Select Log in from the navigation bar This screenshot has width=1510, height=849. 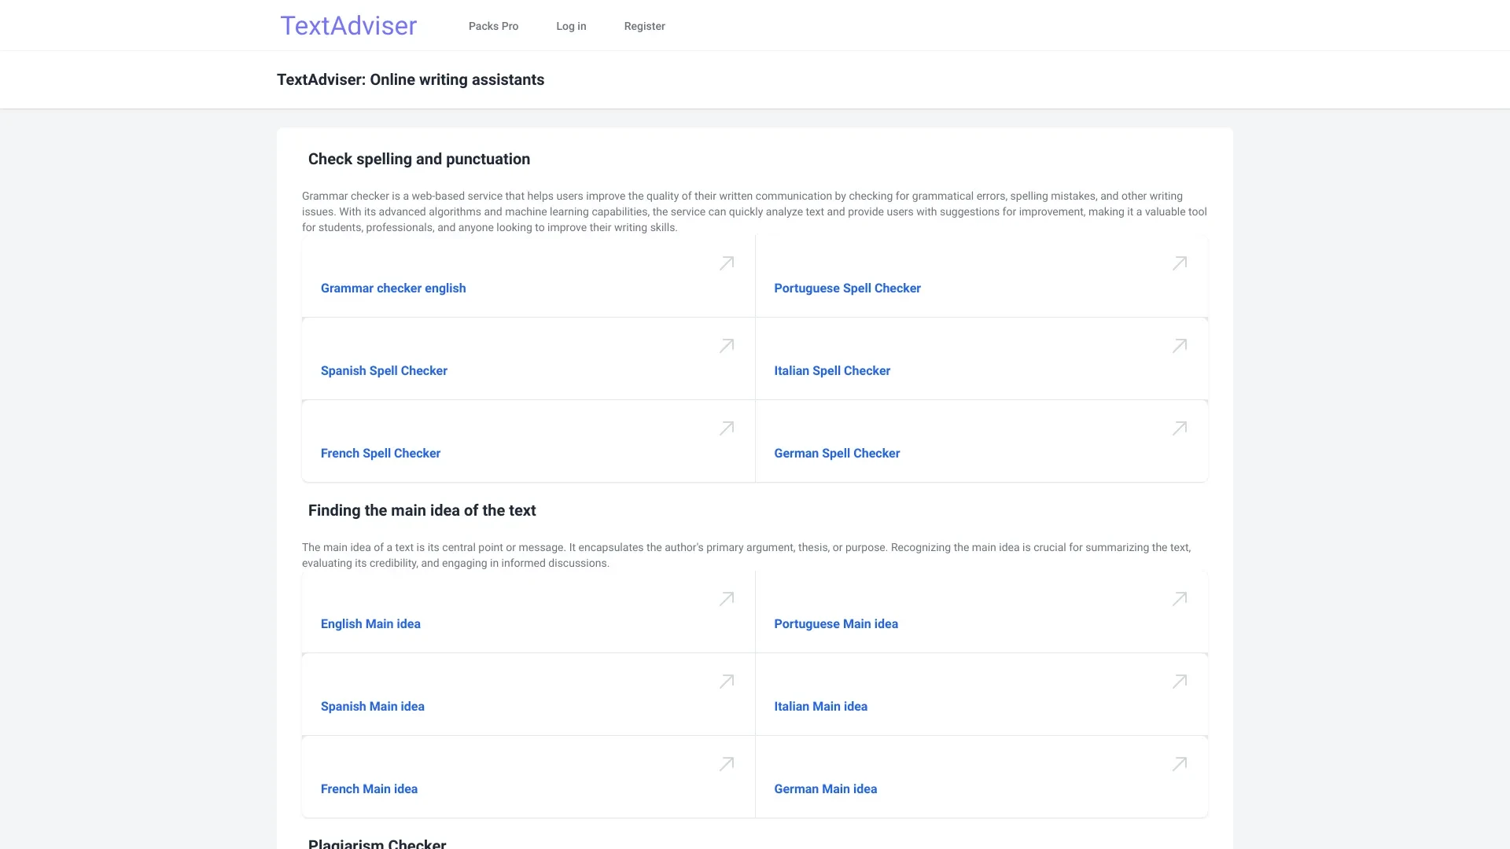point(571,26)
